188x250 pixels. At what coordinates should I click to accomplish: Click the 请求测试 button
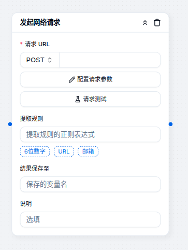click(90, 99)
